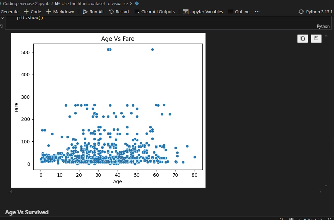Open the more actions ellipsis menu
This screenshot has width=334, height=220.
tap(257, 11)
